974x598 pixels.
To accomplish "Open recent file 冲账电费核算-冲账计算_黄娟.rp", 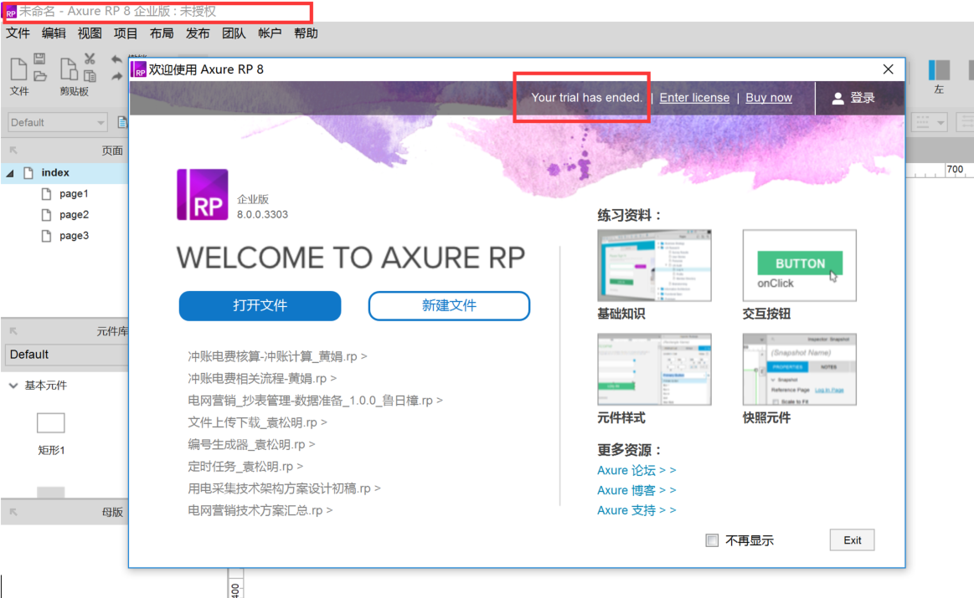I will [x=277, y=356].
